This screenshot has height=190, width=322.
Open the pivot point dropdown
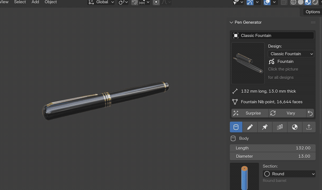coord(123,2)
